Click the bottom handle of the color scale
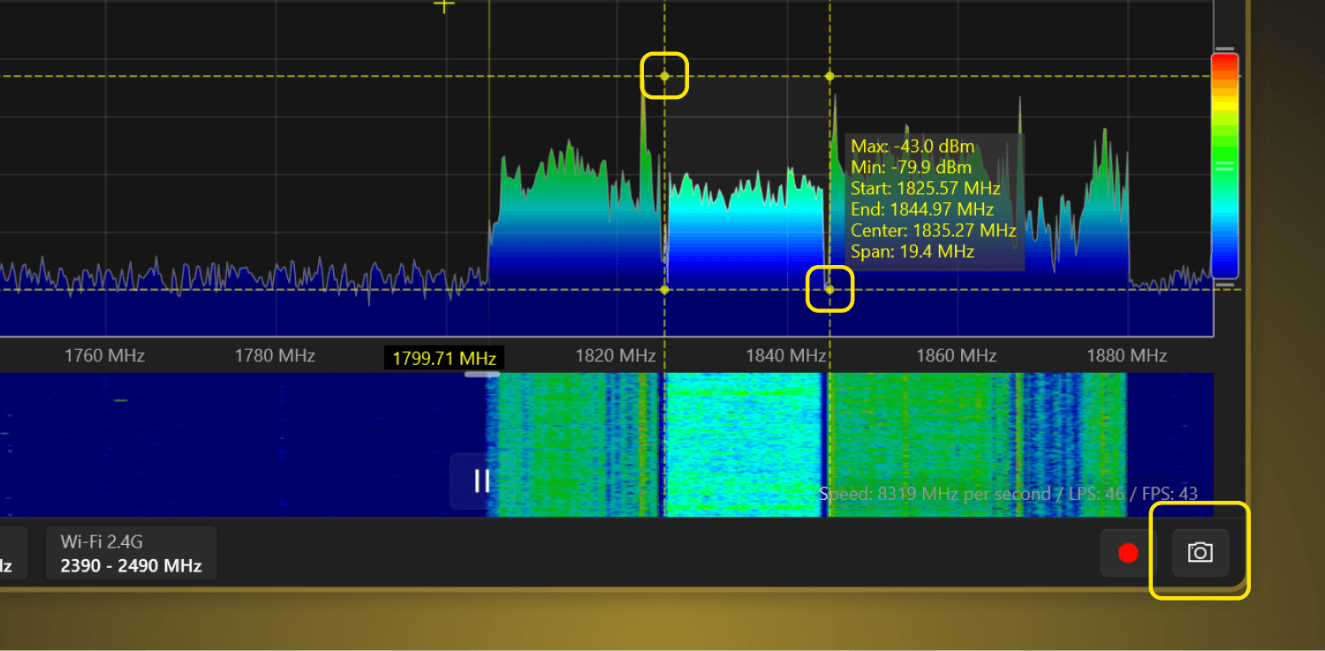The image size is (1325, 651). (1224, 285)
